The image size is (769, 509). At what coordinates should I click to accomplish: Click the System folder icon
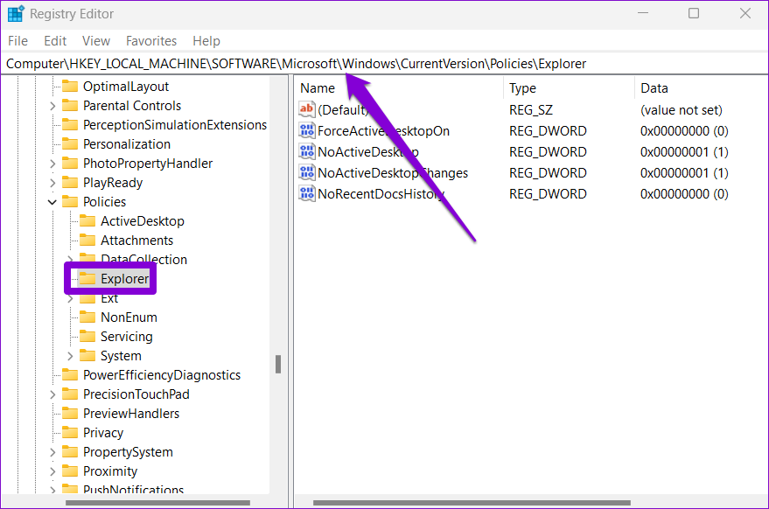click(87, 355)
